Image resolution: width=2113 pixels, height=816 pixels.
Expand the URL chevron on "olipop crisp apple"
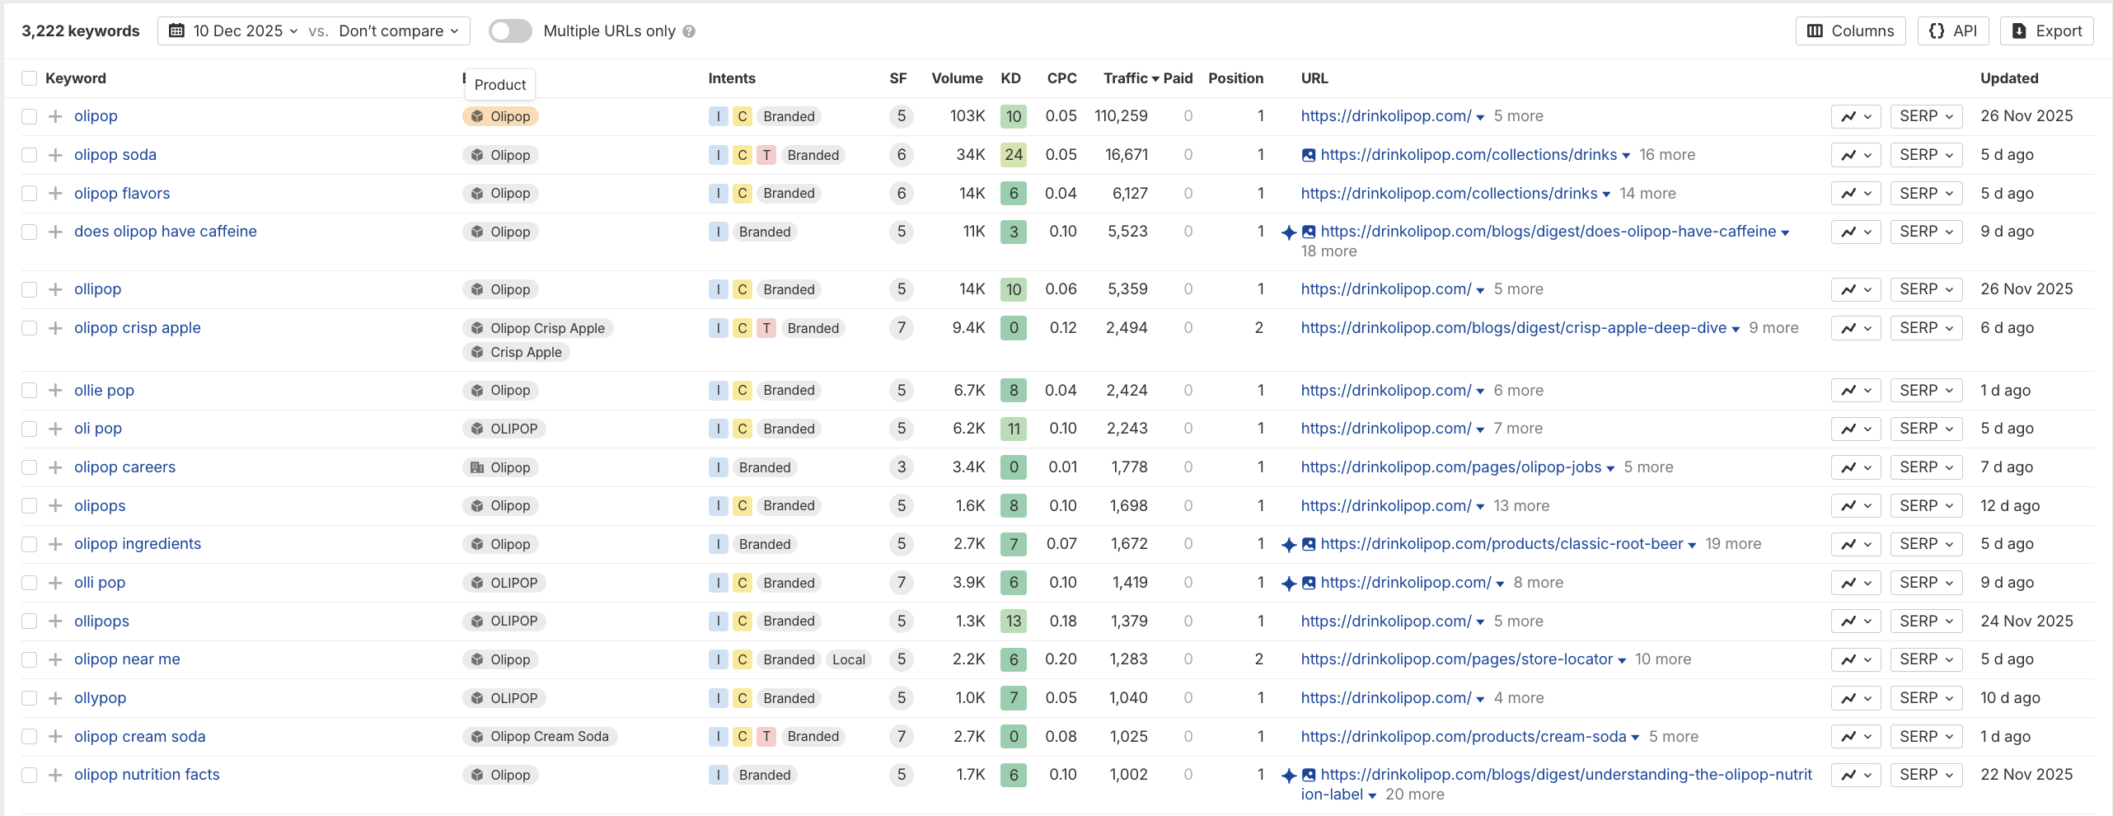(1736, 328)
